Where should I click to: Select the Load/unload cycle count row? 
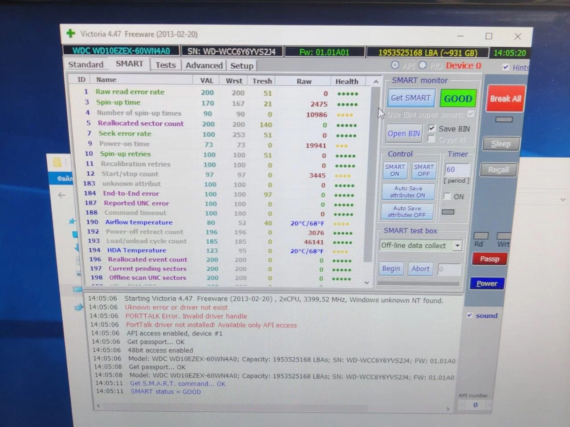click(x=220, y=242)
